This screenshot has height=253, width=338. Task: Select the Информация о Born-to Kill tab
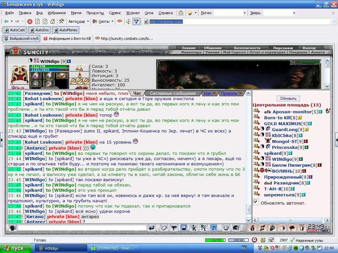(x=67, y=39)
